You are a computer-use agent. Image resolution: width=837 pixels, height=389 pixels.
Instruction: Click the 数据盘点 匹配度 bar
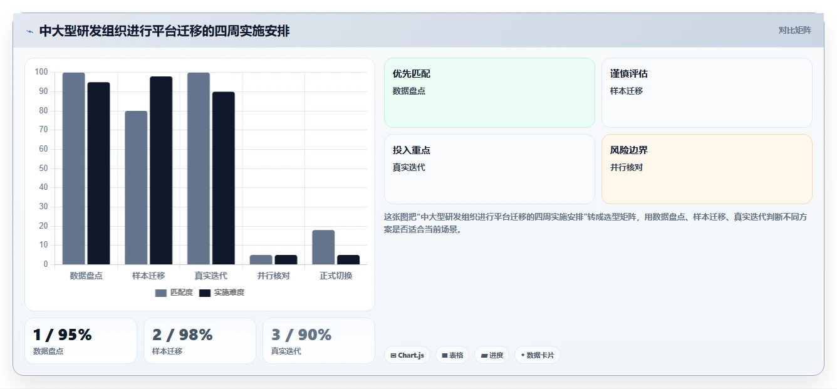click(x=73, y=169)
